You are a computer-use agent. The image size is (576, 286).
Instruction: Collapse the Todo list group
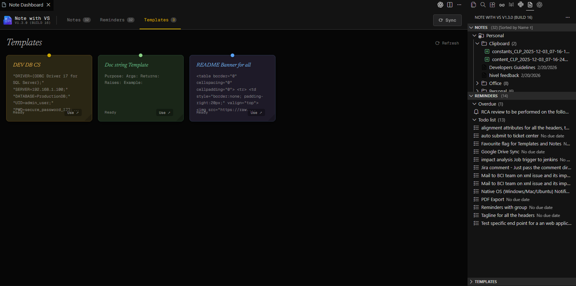[x=474, y=120]
